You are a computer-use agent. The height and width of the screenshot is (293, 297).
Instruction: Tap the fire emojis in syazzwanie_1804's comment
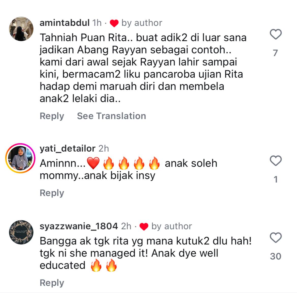(104, 265)
